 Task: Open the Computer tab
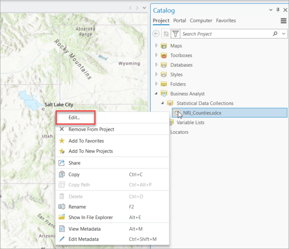coord(201,20)
